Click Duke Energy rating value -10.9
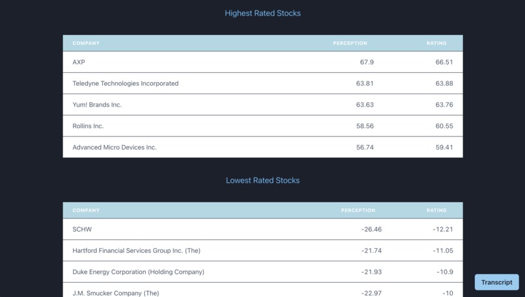525x297 pixels. point(445,272)
